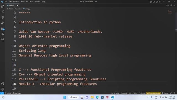The height and width of the screenshot is (100, 177).
Task: Click Go Live in the status bar
Action: (x=165, y=93)
